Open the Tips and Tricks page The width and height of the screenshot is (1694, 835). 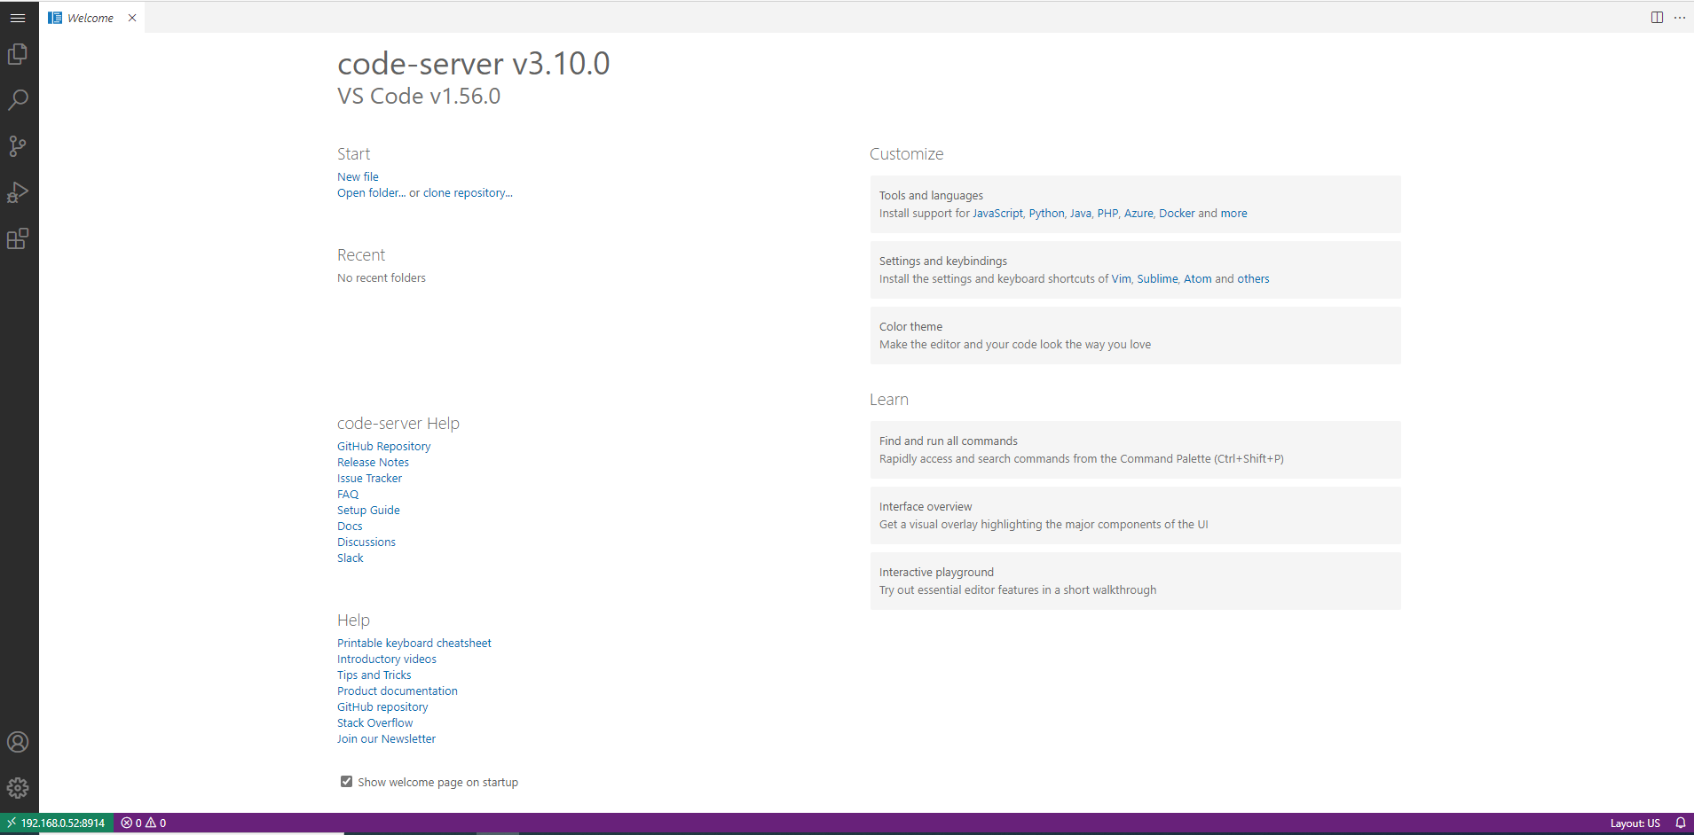tap(374, 675)
